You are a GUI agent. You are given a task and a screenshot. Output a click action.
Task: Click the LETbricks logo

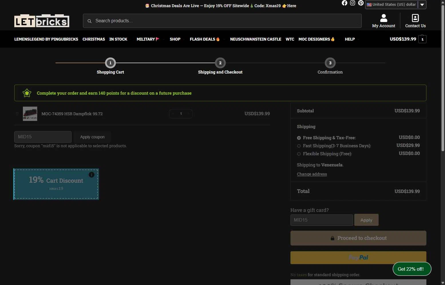tap(42, 21)
